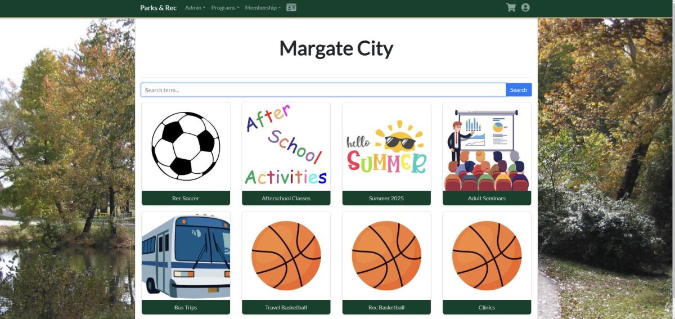Open basketball image above Clinics
Image resolution: width=675 pixels, height=319 pixels.
pos(487,255)
